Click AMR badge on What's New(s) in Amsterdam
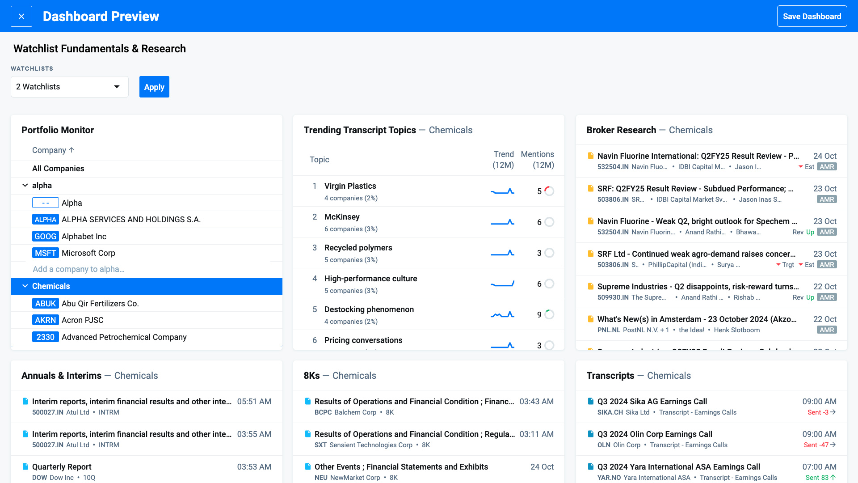 (827, 330)
